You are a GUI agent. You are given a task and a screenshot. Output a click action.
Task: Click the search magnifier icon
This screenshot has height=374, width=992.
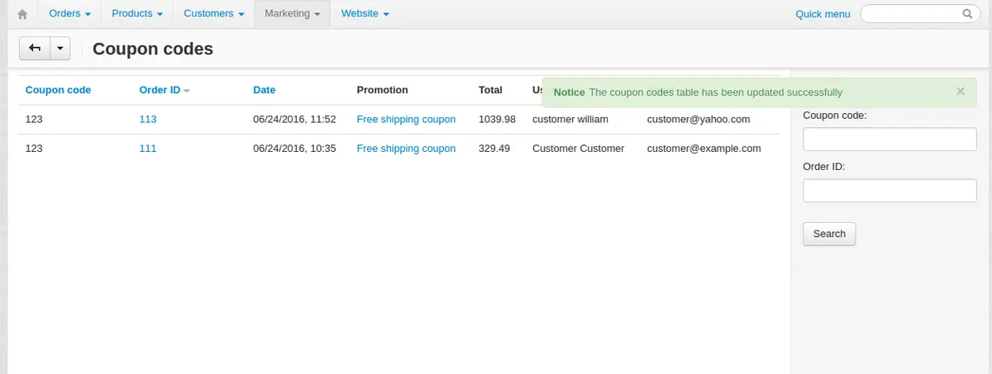pyautogui.click(x=967, y=14)
